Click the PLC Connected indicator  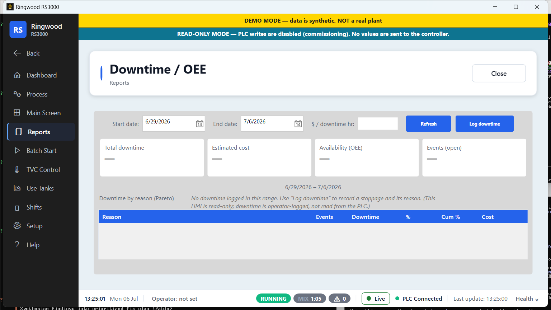(419, 299)
